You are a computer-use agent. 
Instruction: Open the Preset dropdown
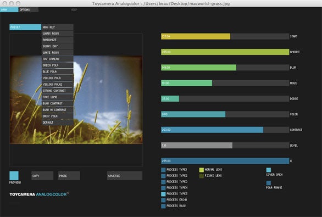[25, 27]
